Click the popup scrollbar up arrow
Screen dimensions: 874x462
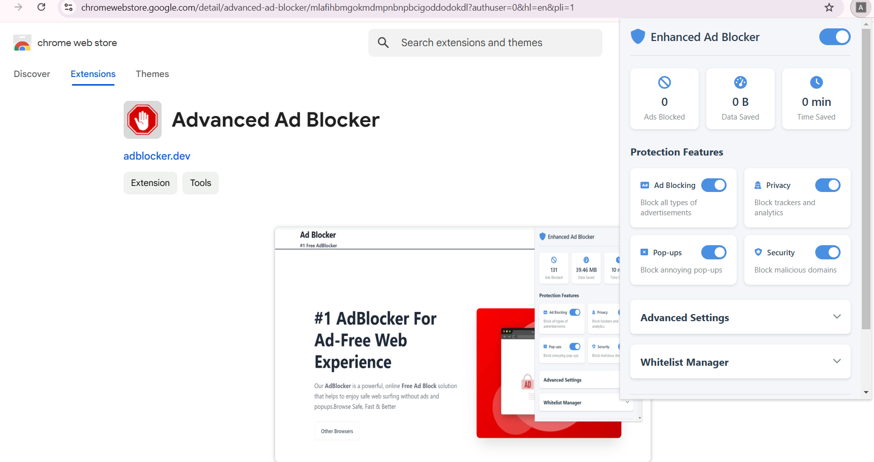coord(866,23)
